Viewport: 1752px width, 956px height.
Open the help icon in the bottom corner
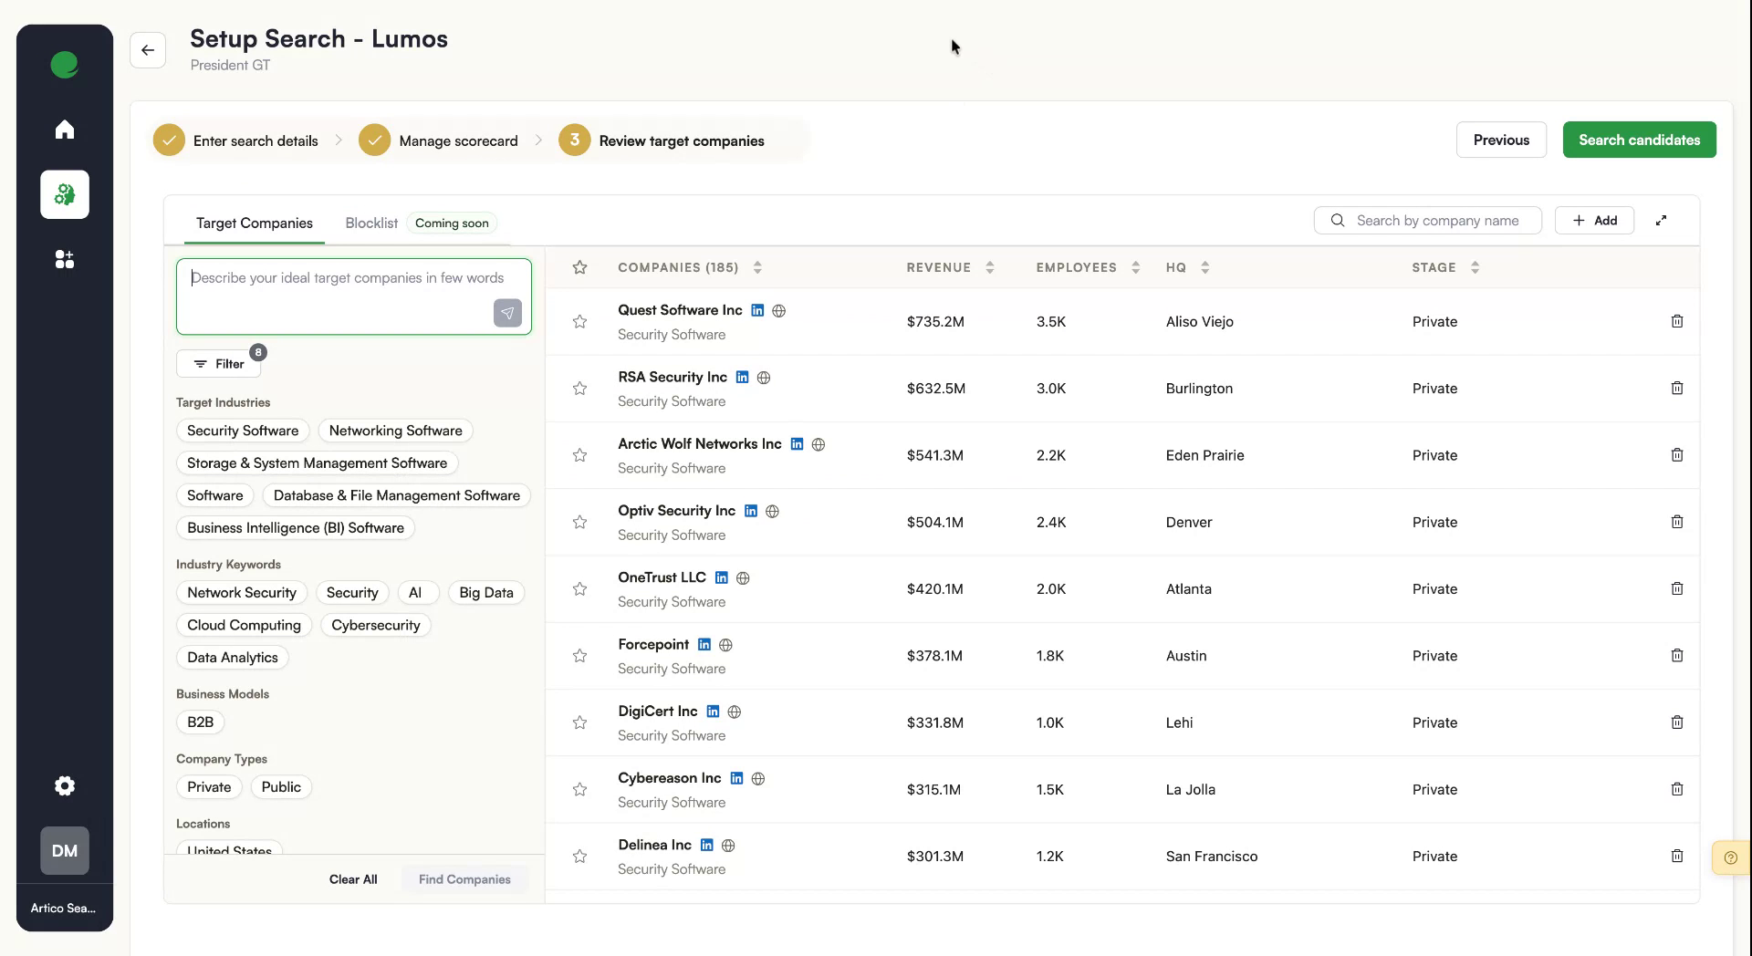click(x=1730, y=857)
